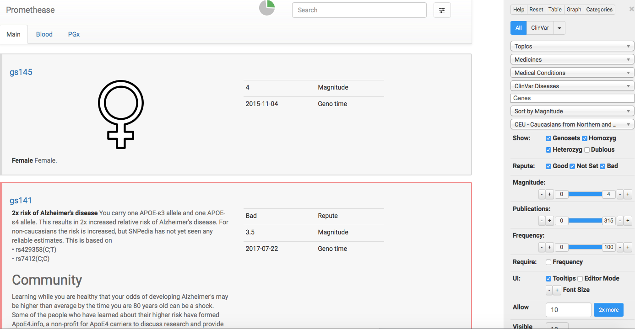635x329 pixels.
Task: Increase the Publications minimum with plus button
Action: tap(550, 221)
